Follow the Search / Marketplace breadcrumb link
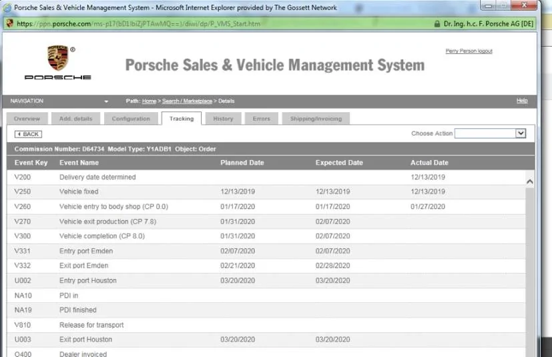552x357 pixels. point(187,101)
